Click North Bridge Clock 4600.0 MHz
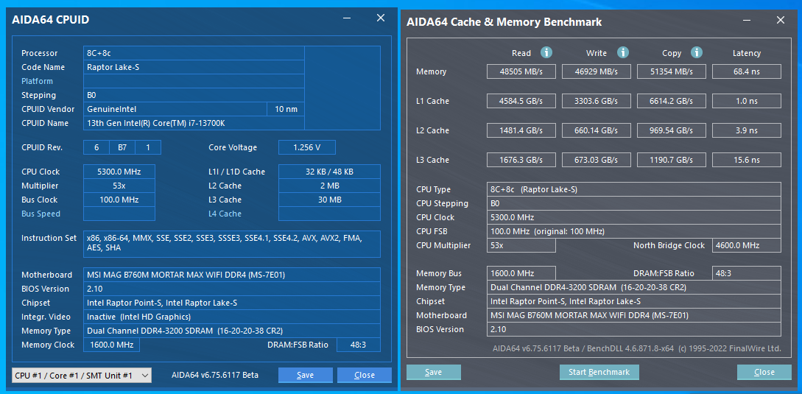802x394 pixels. (747, 246)
